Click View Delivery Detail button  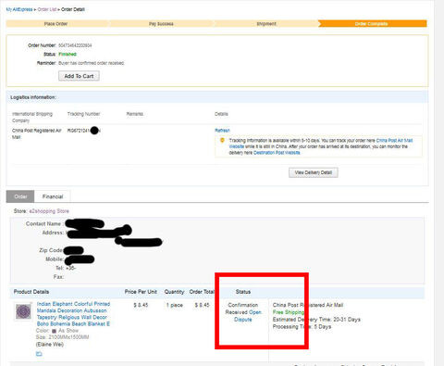click(314, 172)
